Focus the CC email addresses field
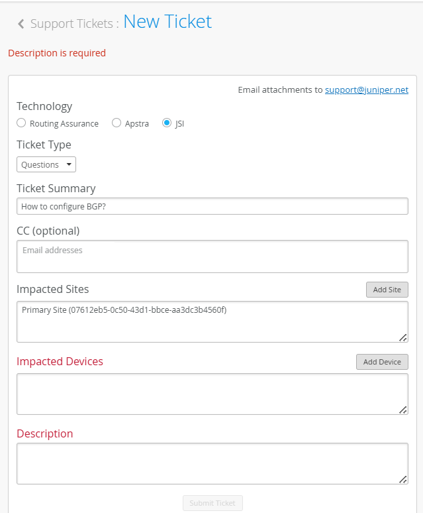The image size is (423, 513). pos(212,256)
